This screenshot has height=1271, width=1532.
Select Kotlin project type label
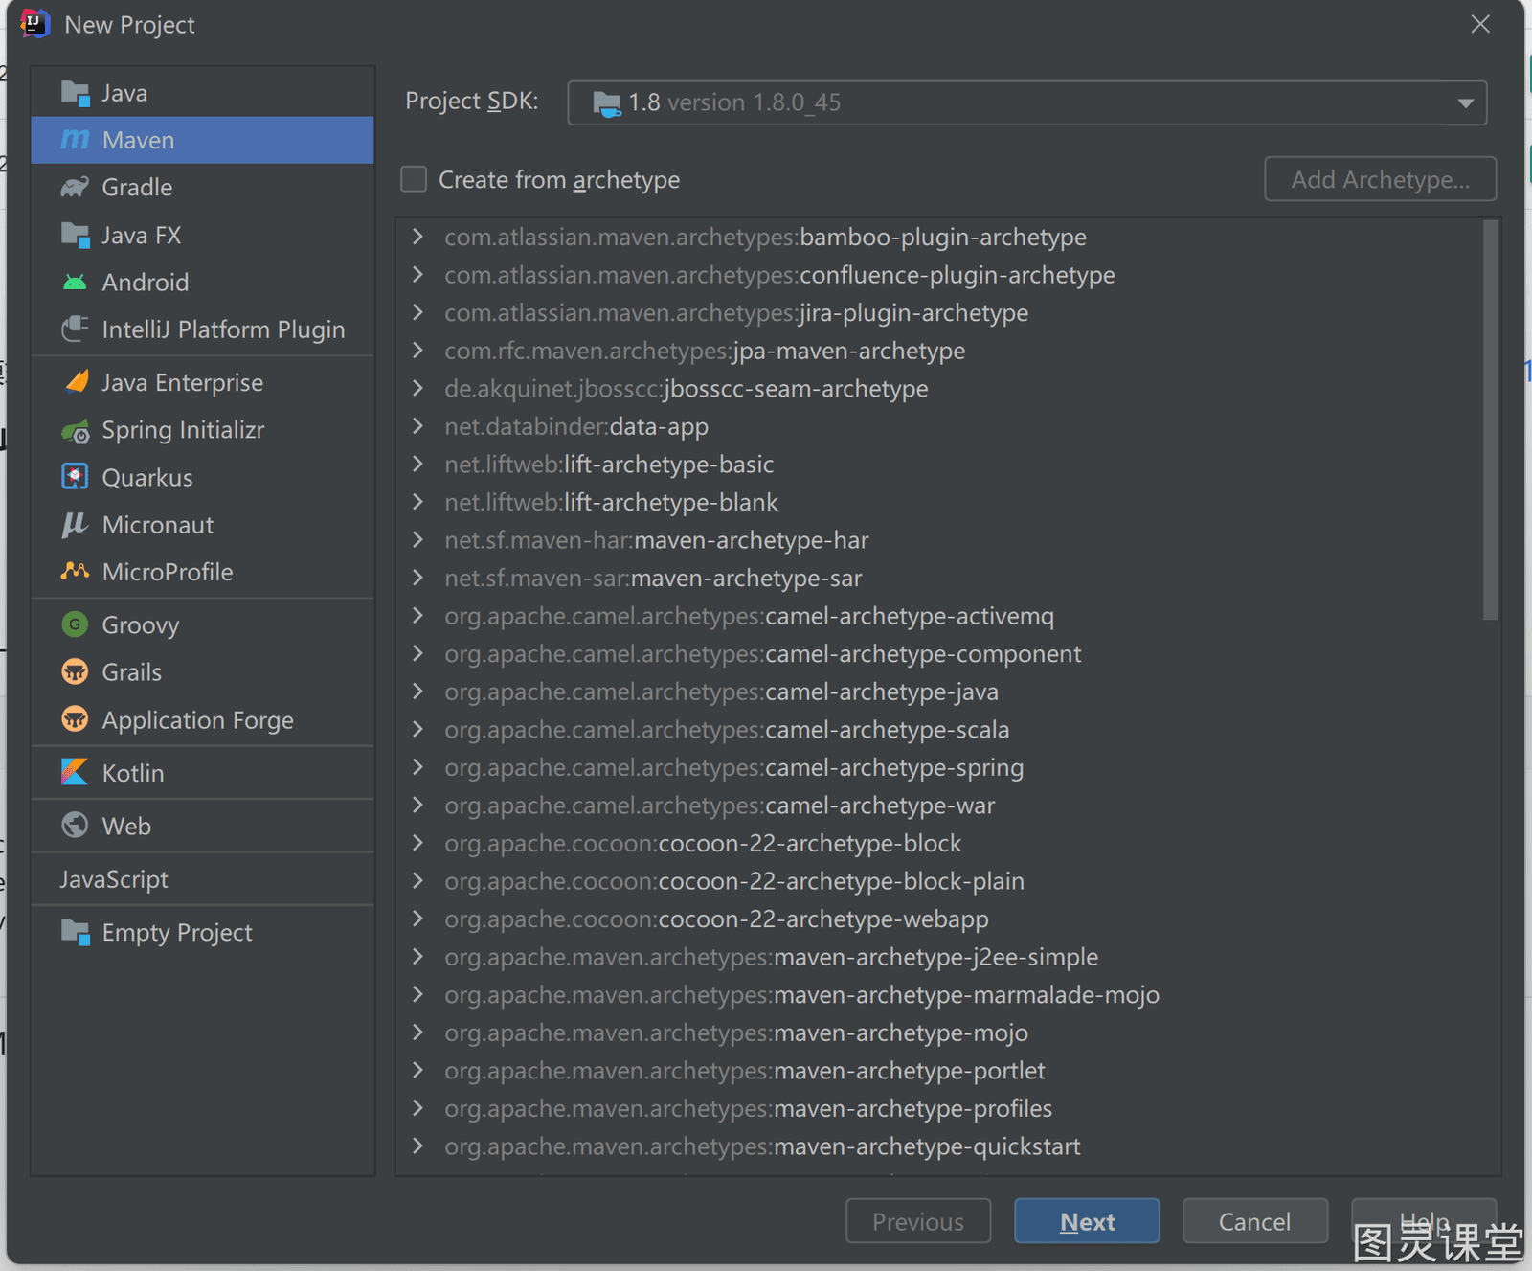pyautogui.click(x=133, y=773)
